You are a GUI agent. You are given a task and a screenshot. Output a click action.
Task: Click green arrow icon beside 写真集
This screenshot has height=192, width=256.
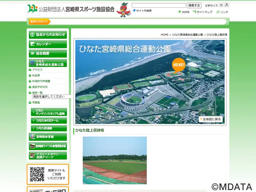click(x=30, y=102)
